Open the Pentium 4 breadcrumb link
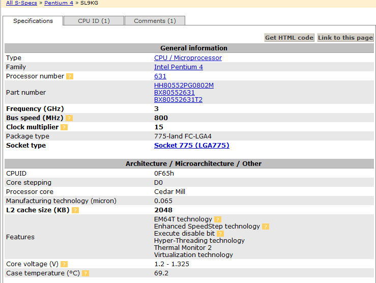376x283 pixels. pyautogui.click(x=59, y=3)
